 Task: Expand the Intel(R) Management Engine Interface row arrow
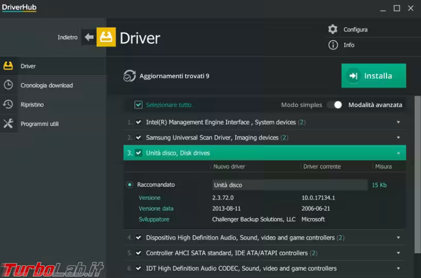[x=398, y=122]
